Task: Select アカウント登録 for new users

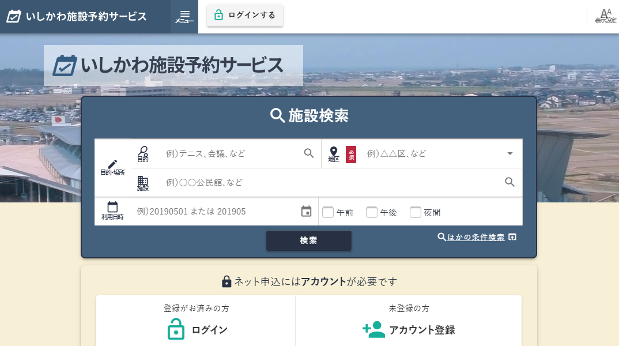Action: click(409, 330)
